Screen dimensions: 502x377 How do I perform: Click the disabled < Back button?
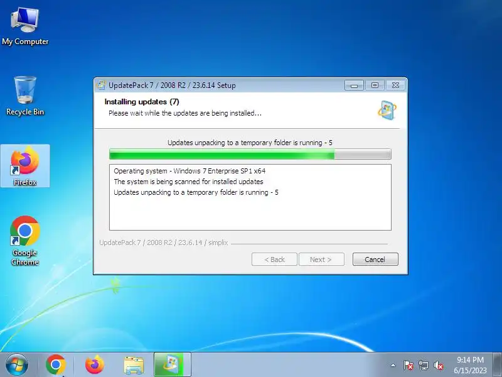click(x=274, y=260)
